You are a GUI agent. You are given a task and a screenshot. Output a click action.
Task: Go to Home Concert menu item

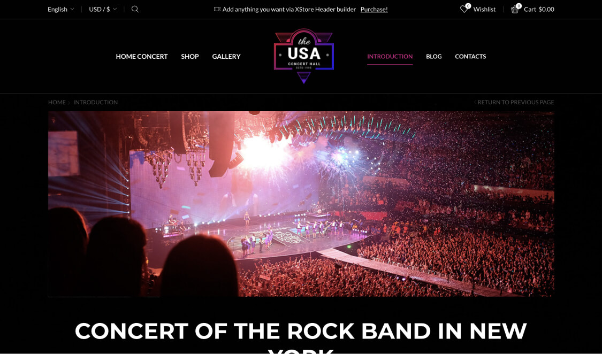[142, 56]
